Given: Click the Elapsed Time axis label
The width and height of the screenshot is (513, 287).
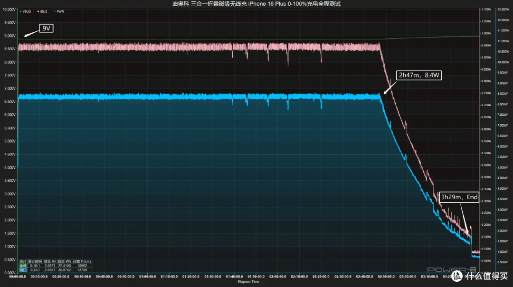Looking at the screenshot, I should pyautogui.click(x=248, y=282).
